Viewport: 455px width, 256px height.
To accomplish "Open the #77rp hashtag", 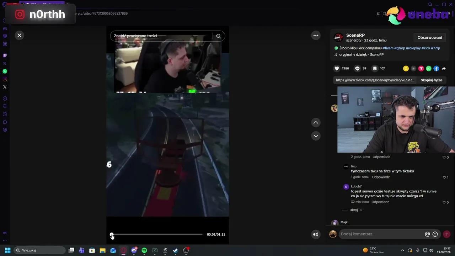I will pyautogui.click(x=435, y=48).
